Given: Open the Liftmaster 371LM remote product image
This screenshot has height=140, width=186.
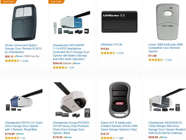Looking at the screenshot, I should click(119, 22).
